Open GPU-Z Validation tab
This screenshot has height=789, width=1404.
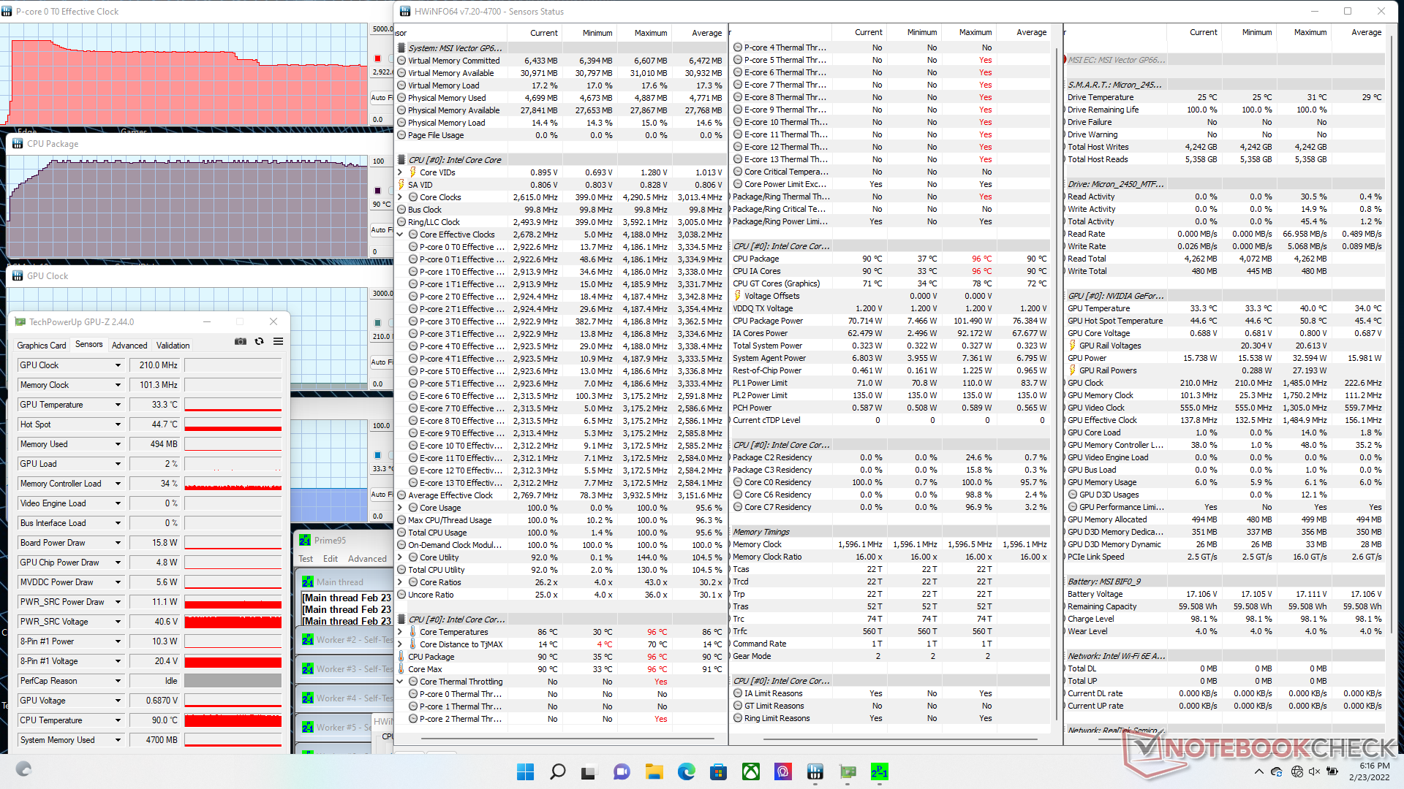[173, 346]
